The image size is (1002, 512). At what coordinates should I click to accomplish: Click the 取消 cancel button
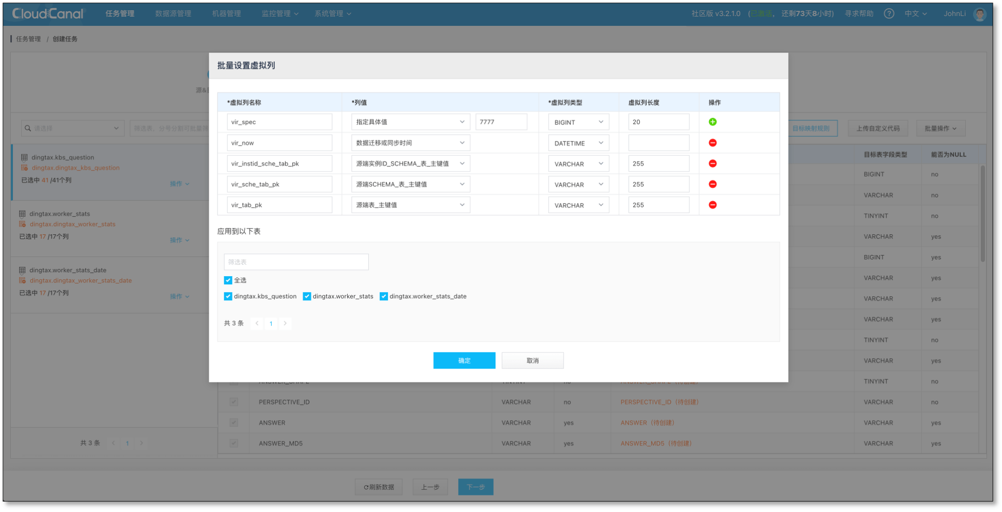coord(532,361)
